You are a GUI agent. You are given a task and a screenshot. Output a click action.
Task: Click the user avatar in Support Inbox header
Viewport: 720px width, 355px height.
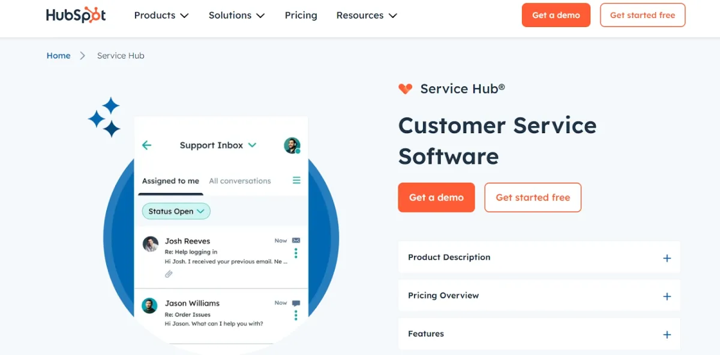click(292, 145)
